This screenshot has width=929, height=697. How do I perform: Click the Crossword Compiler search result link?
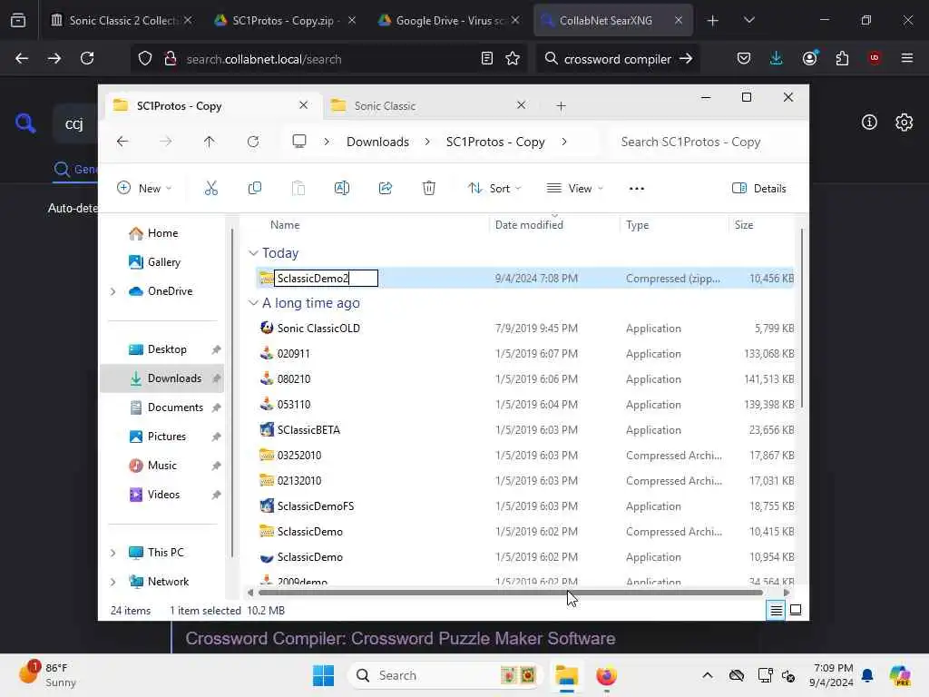click(x=400, y=638)
